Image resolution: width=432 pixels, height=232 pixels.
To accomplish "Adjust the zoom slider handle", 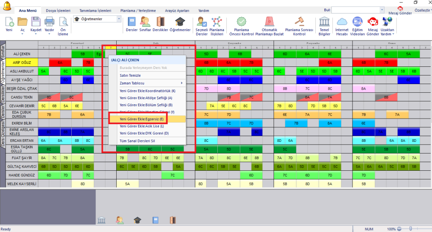I will [410, 229].
